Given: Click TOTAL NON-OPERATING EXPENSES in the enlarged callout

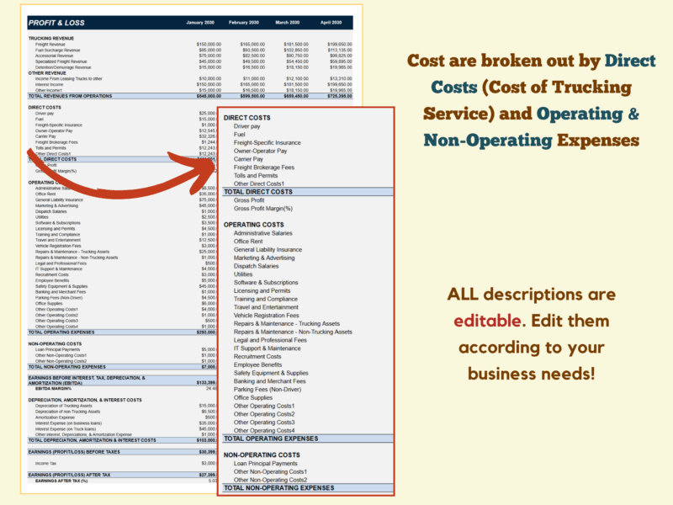Looking at the screenshot, I should click(279, 488).
